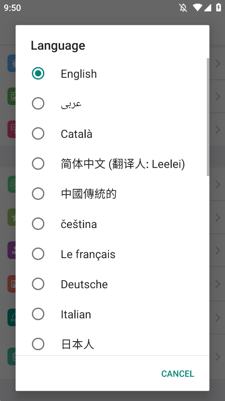Dismiss dialog with CANCEL button
This screenshot has height=401, width=225.
[177, 374]
